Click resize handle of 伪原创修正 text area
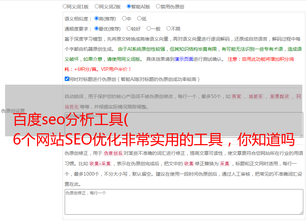The height and width of the screenshot is (221, 307). click(301, 212)
